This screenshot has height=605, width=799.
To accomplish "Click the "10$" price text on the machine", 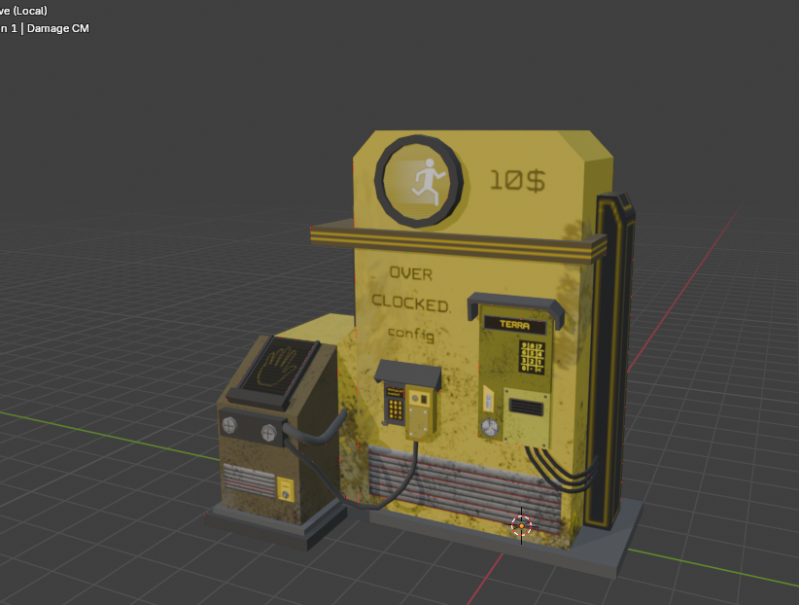I will point(518,181).
